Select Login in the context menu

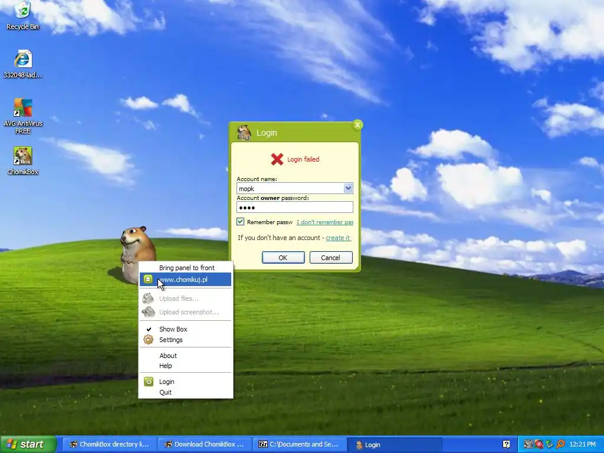pos(186,382)
